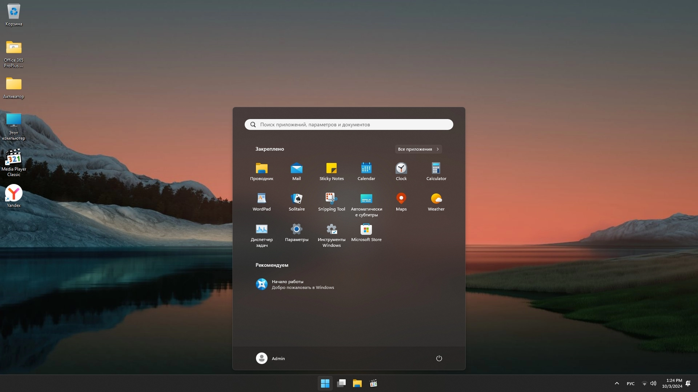Open Task View on the taskbar
698x392 pixels.
click(x=341, y=383)
